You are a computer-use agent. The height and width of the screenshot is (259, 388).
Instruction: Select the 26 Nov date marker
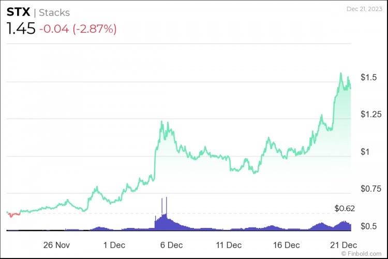point(56,244)
